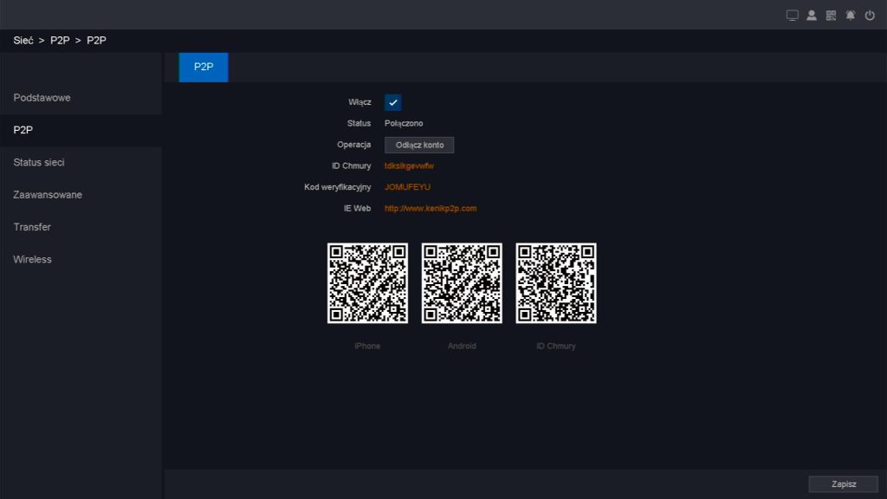The image size is (887, 499).
Task: Open the user account icon
Action: [x=812, y=16]
